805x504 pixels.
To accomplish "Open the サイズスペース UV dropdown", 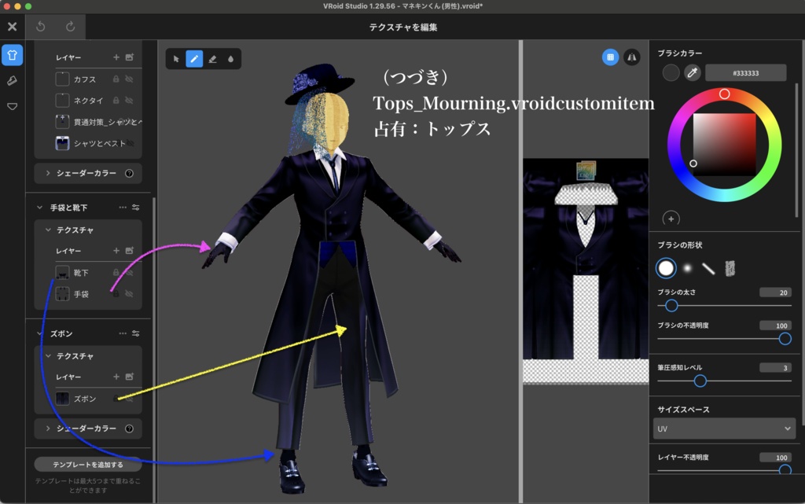I will pyautogui.click(x=723, y=429).
